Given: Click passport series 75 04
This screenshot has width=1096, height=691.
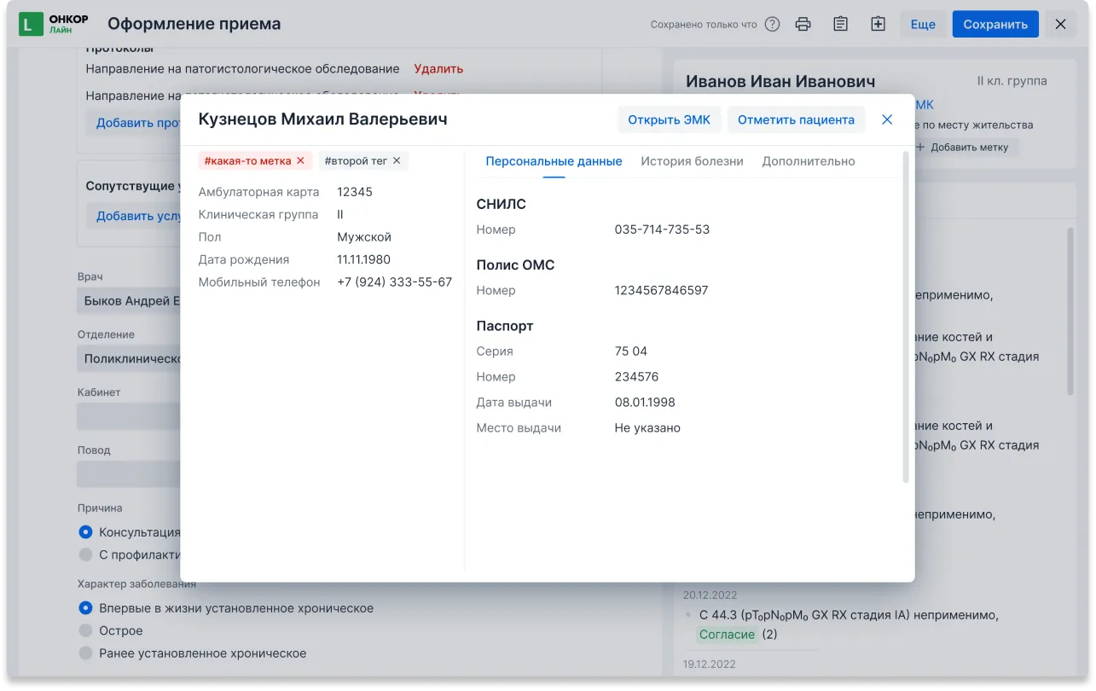Looking at the screenshot, I should coord(630,351).
